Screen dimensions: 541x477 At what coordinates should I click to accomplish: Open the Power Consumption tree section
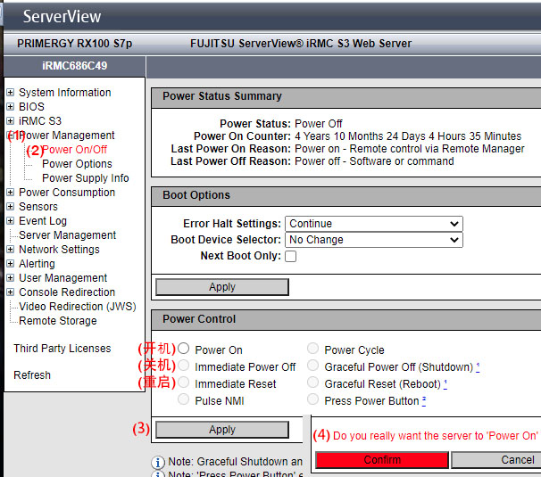[x=67, y=193]
